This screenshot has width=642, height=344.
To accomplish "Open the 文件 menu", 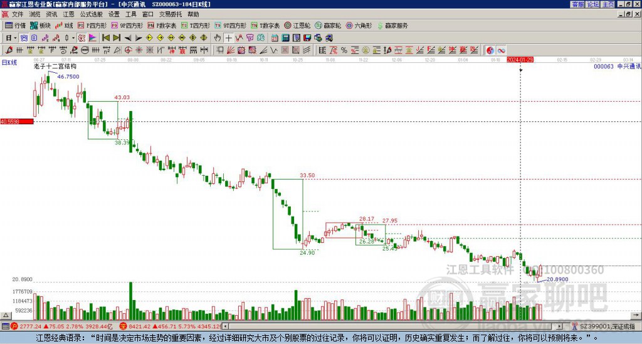I will pos(18,14).
